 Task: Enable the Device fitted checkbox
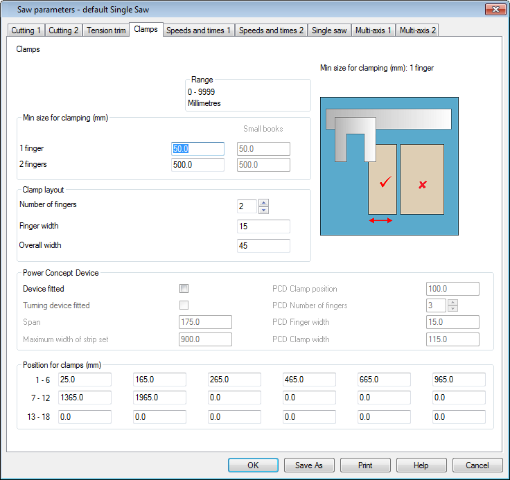184,288
